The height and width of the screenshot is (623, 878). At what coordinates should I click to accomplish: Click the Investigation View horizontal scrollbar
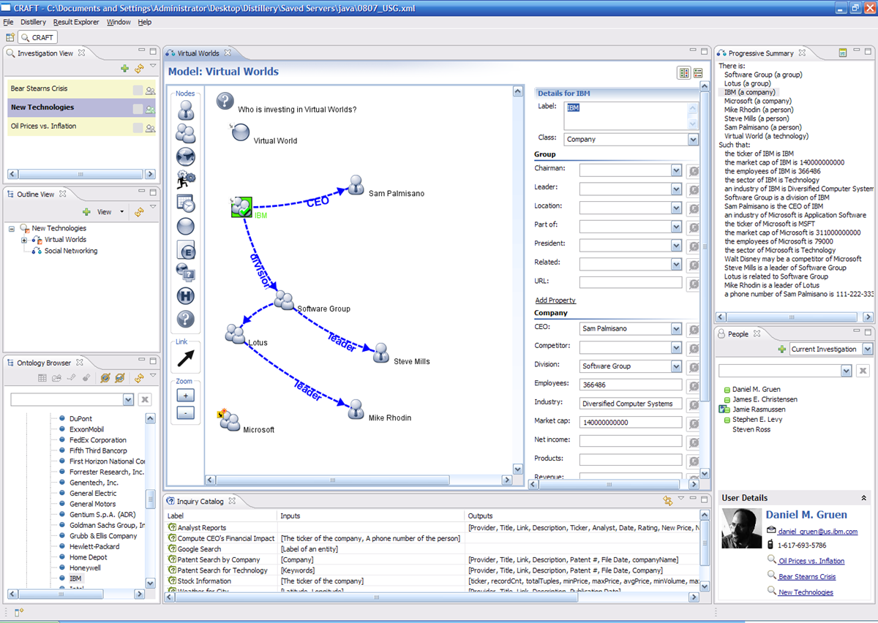pyautogui.click(x=82, y=175)
